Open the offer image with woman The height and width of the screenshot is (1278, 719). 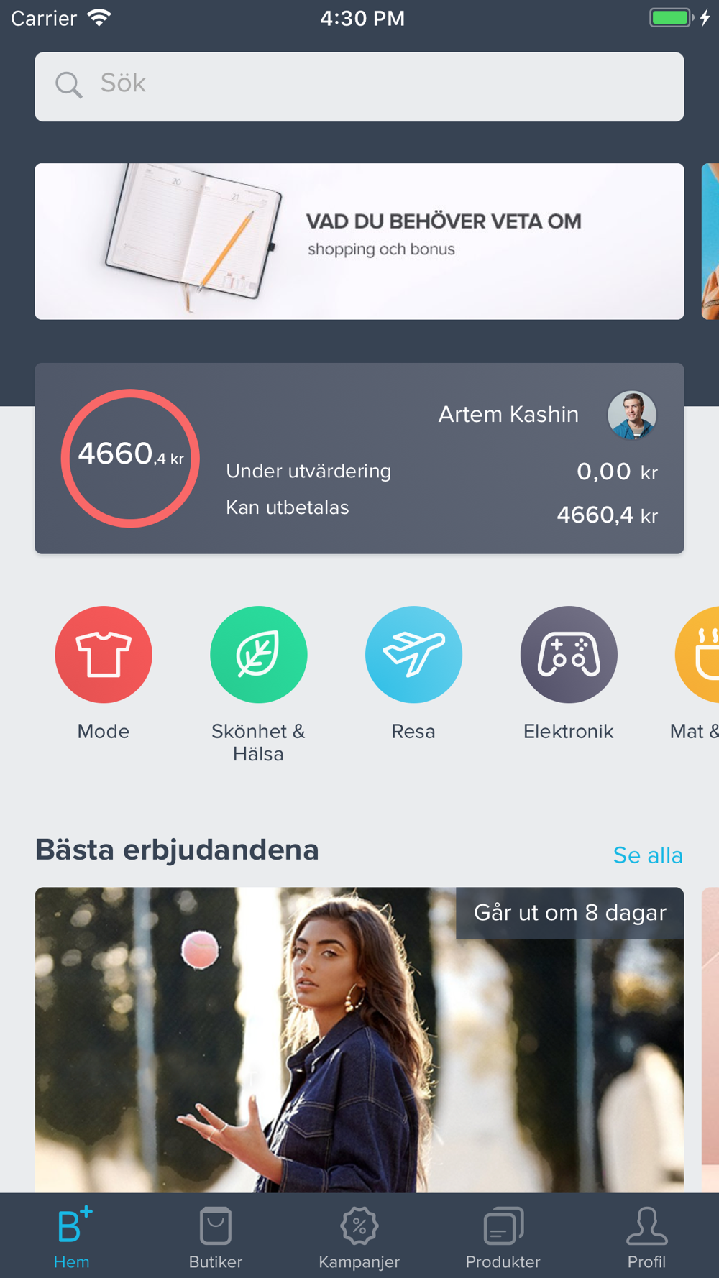359,1039
